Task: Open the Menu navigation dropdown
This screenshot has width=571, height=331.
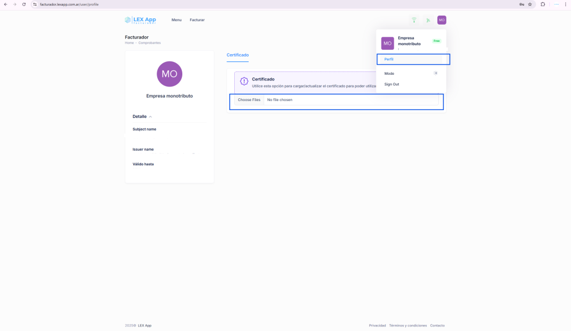Action: point(176,20)
